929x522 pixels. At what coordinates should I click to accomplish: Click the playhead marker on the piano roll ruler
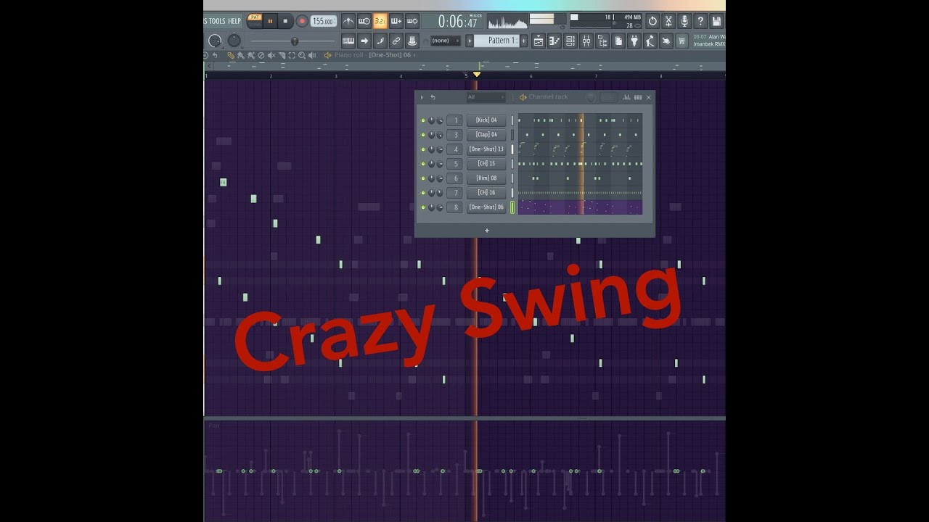coord(477,74)
